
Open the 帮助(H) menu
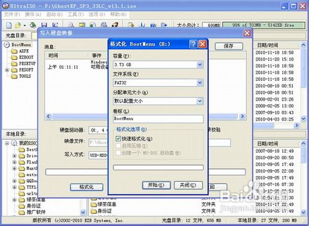click(118, 14)
